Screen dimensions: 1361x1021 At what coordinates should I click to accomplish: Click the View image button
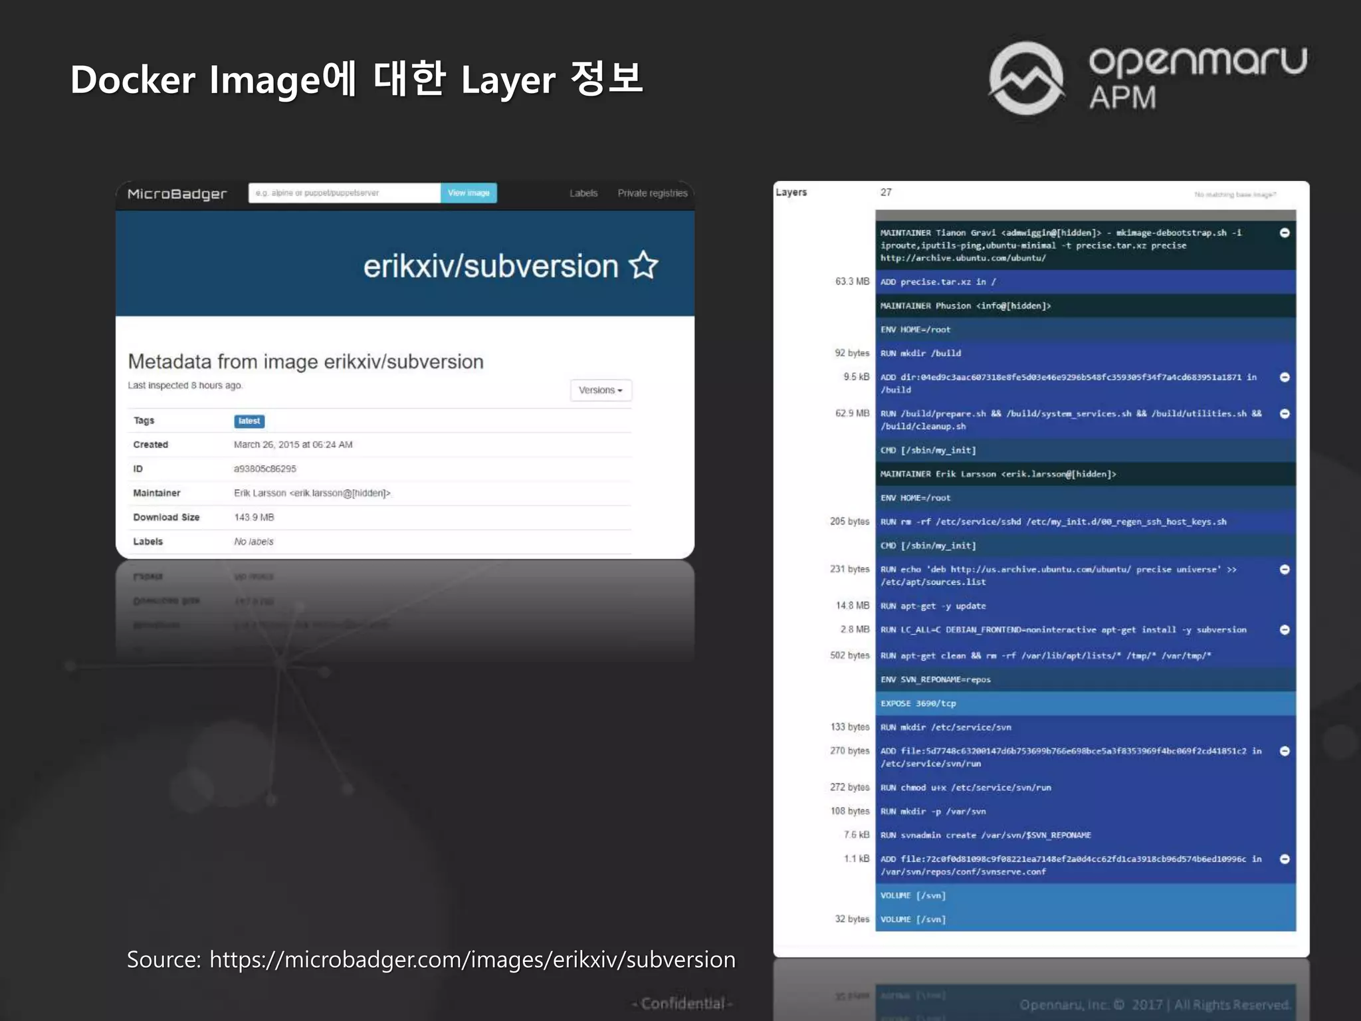469,193
